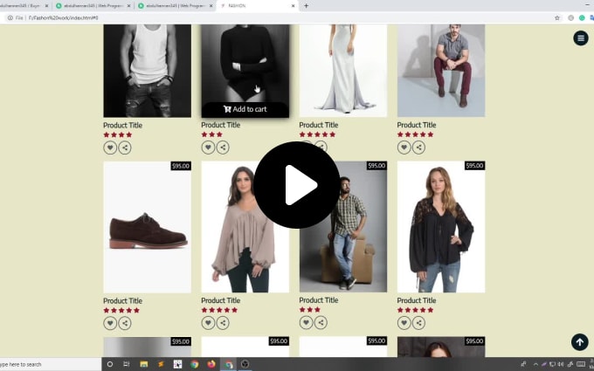Viewport: 594px width, 371px height.
Task: Click share icon under white gown product
Action: pyautogui.click(x=321, y=147)
